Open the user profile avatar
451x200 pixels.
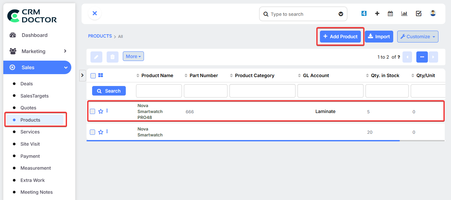[x=433, y=13]
